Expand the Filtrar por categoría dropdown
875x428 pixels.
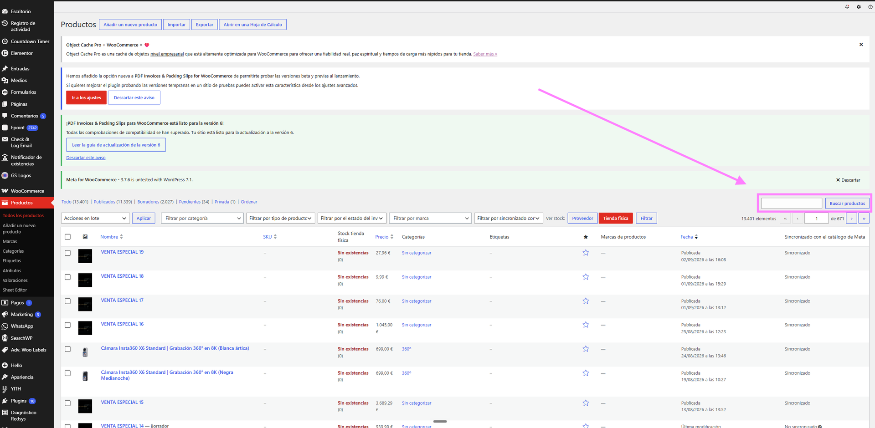click(x=202, y=219)
